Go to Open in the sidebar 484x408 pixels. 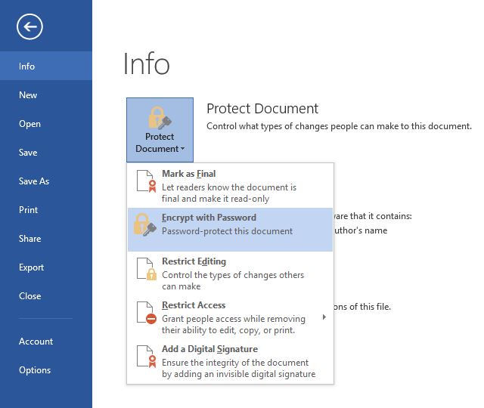coord(46,124)
